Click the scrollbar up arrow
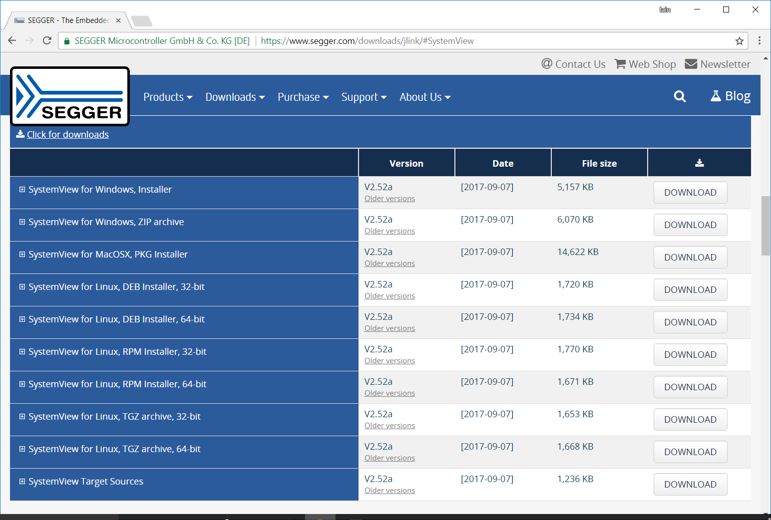The height and width of the screenshot is (520, 771). tap(766, 58)
